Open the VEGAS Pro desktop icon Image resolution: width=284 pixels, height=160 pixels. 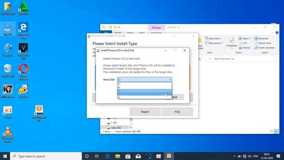(23, 52)
